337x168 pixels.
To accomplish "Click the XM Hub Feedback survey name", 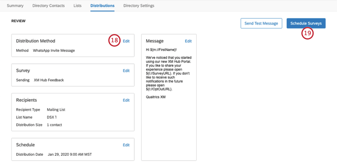I will 49,80.
